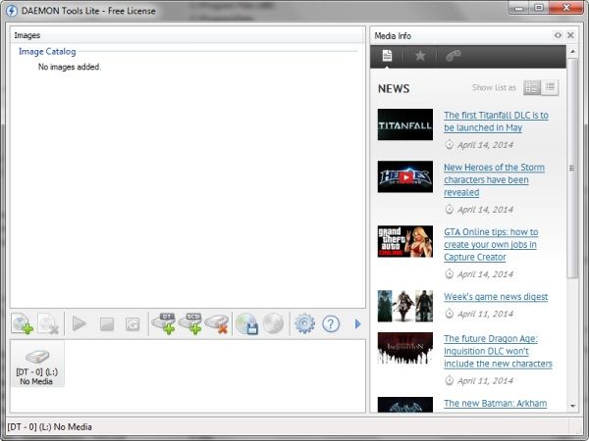Click the Mount play icon
Image resolution: width=589 pixels, height=441 pixels.
[79, 323]
